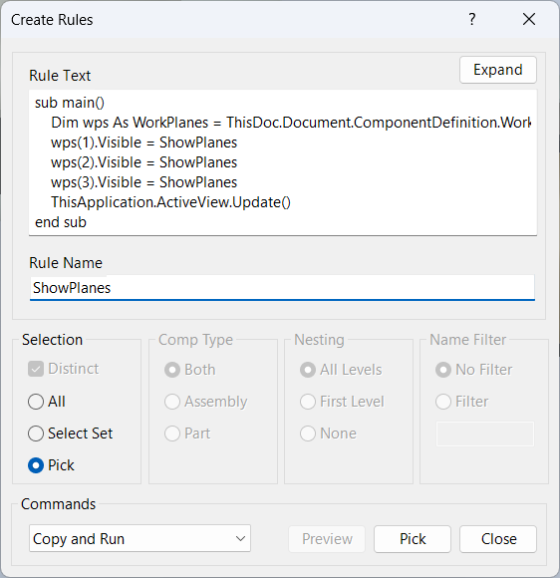This screenshot has height=578, width=560.
Task: Click the 'Dim wps As WorkPlanes' line
Action: tap(291, 123)
